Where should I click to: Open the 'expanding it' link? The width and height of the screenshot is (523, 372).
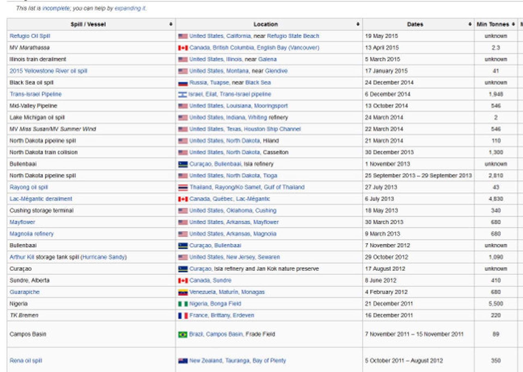pyautogui.click(x=130, y=8)
